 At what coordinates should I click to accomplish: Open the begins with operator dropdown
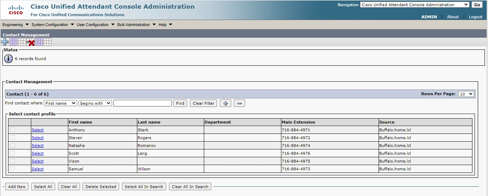(x=95, y=103)
